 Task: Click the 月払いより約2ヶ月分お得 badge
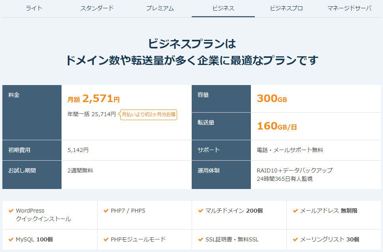[149, 115]
